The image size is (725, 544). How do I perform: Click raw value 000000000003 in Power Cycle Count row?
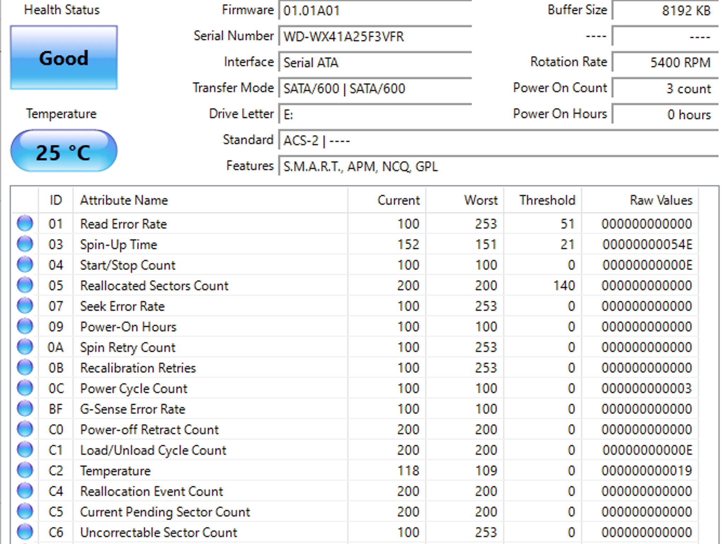(646, 388)
